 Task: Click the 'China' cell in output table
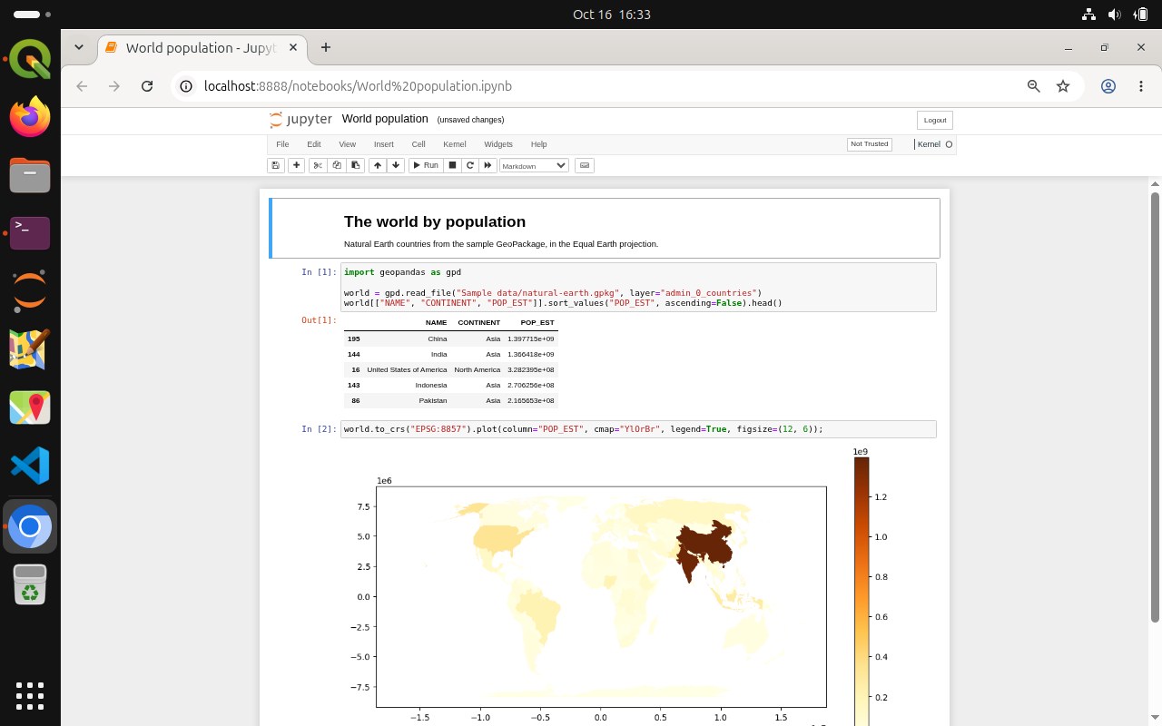438,338
